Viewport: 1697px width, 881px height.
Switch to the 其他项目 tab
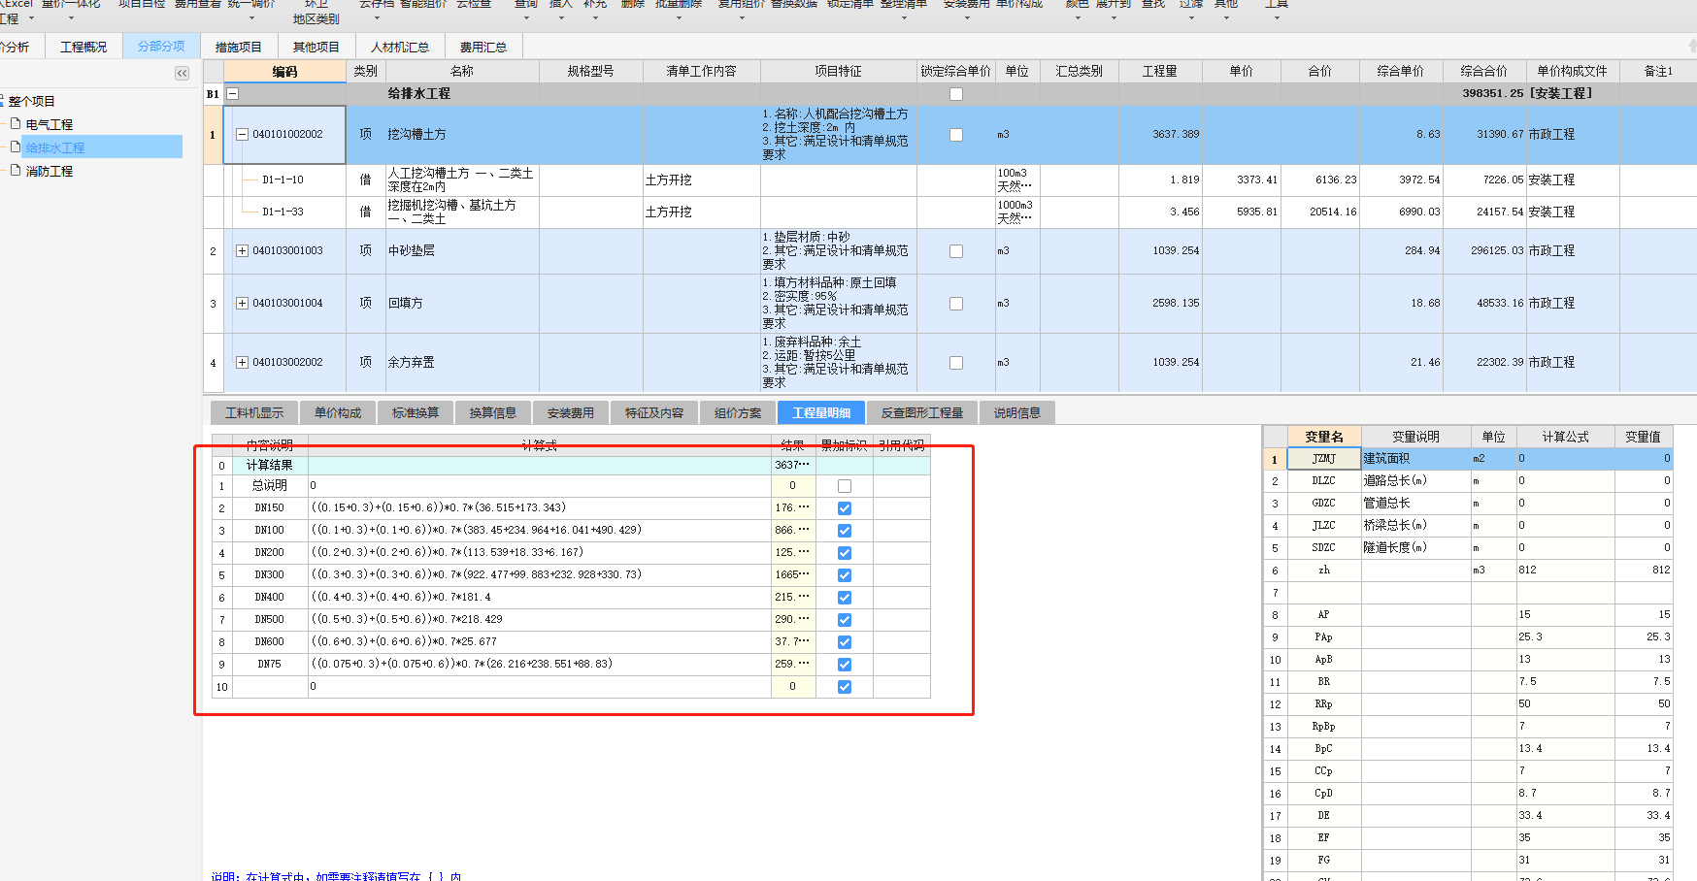(316, 47)
